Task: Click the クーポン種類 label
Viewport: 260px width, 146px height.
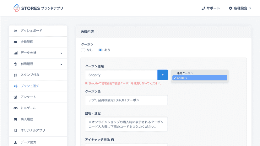Action: [94, 66]
